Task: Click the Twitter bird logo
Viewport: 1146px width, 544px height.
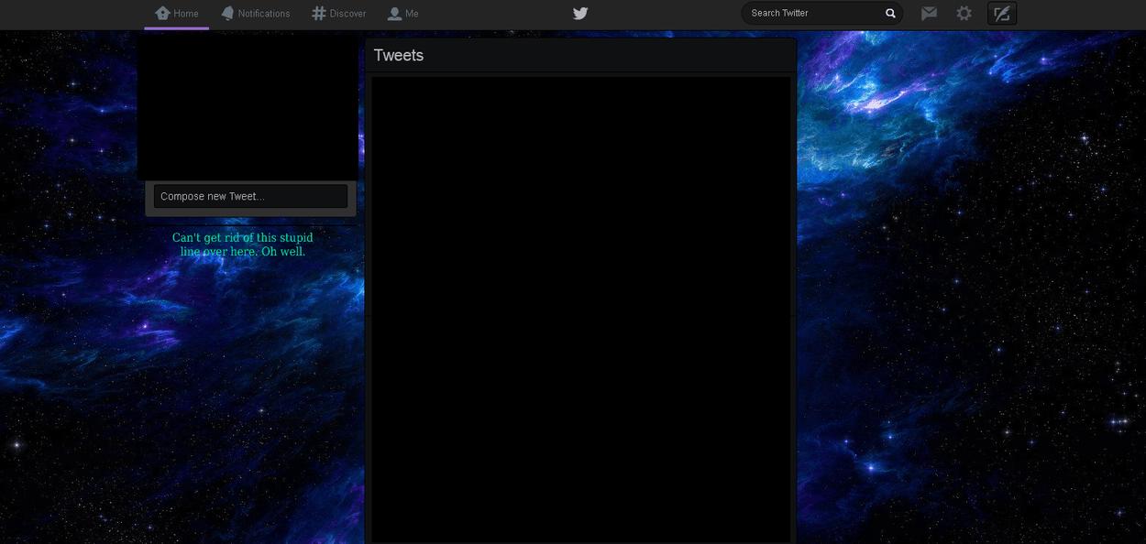Action: click(580, 13)
